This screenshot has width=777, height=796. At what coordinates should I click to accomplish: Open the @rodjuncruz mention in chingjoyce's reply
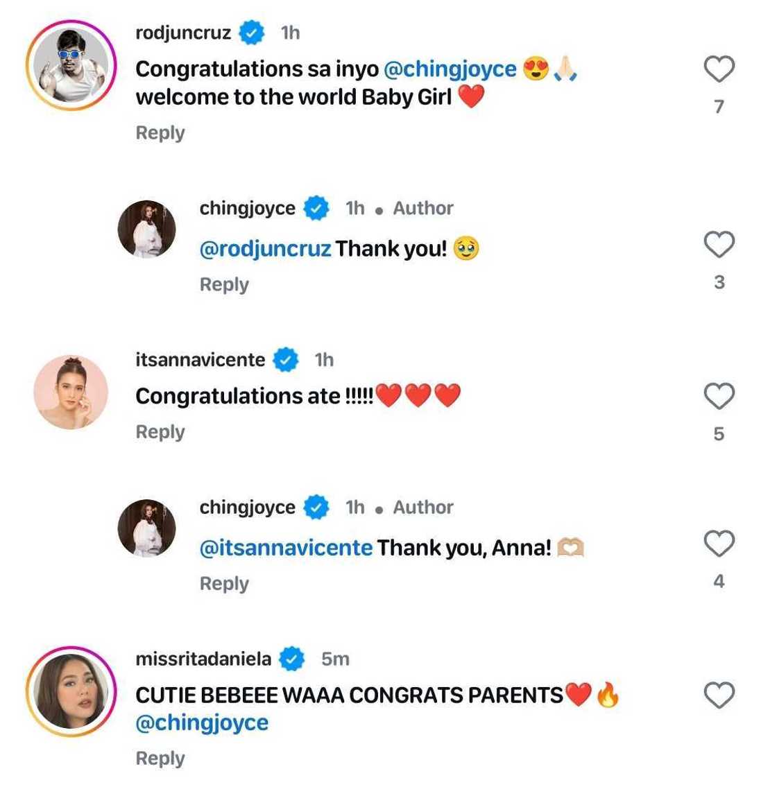pyautogui.click(x=265, y=249)
